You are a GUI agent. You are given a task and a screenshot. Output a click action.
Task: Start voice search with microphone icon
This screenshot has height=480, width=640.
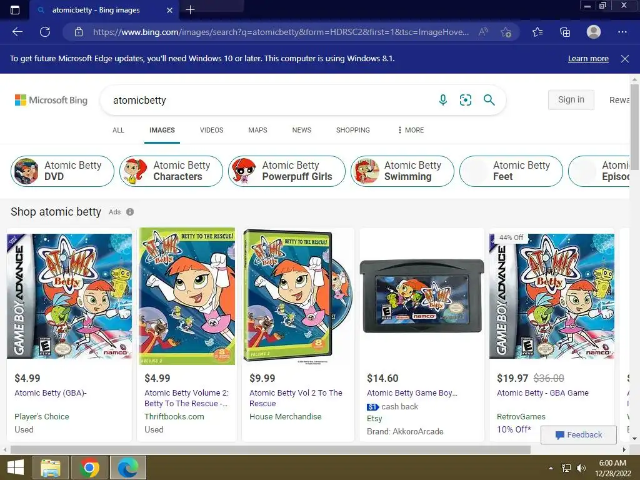443,100
